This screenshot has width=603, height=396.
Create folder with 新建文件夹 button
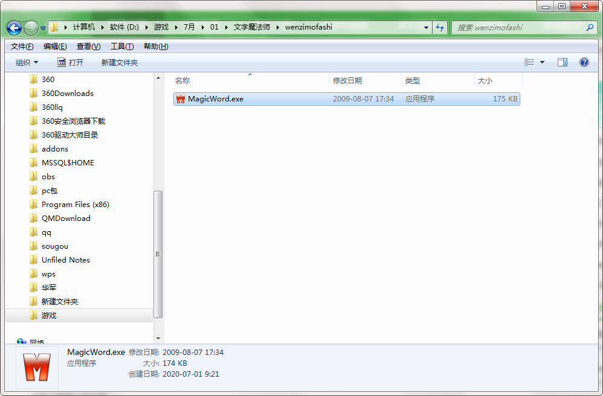[120, 62]
